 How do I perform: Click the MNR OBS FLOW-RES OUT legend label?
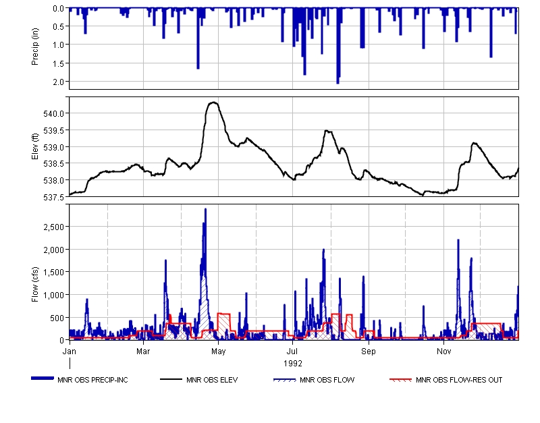(459, 380)
